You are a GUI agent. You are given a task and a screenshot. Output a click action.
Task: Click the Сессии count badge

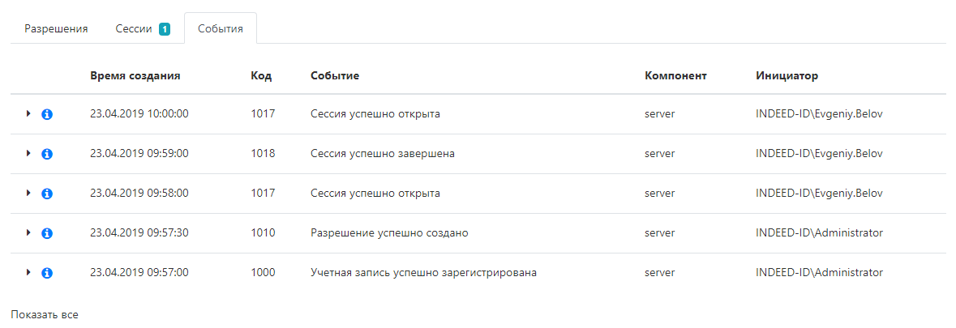[165, 29]
